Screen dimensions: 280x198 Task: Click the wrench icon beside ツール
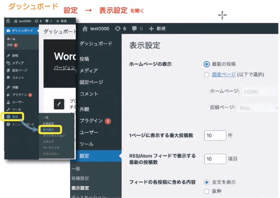click(x=8, y=110)
